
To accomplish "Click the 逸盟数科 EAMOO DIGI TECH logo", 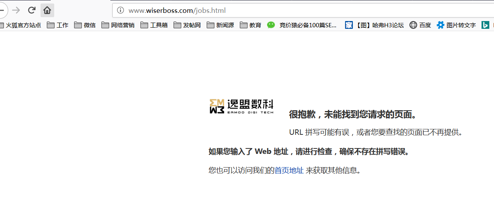I will pos(241,106).
